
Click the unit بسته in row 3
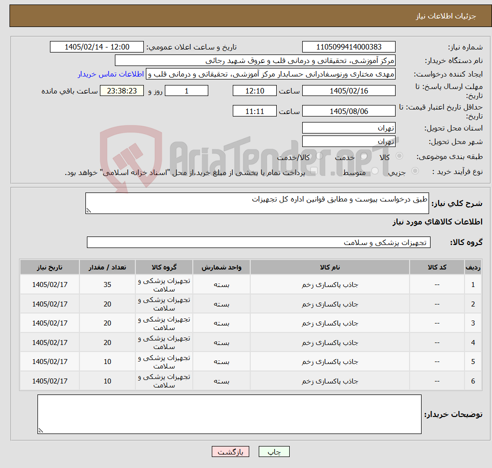(222, 323)
